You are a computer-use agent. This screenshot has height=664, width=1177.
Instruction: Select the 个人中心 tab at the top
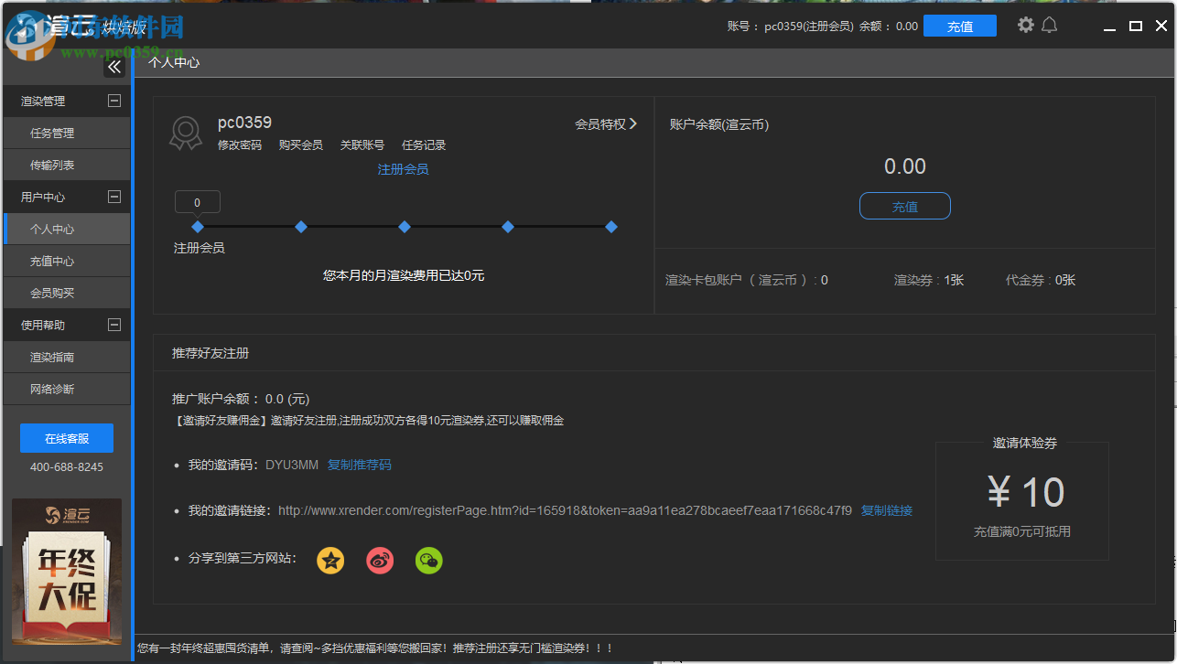[174, 62]
